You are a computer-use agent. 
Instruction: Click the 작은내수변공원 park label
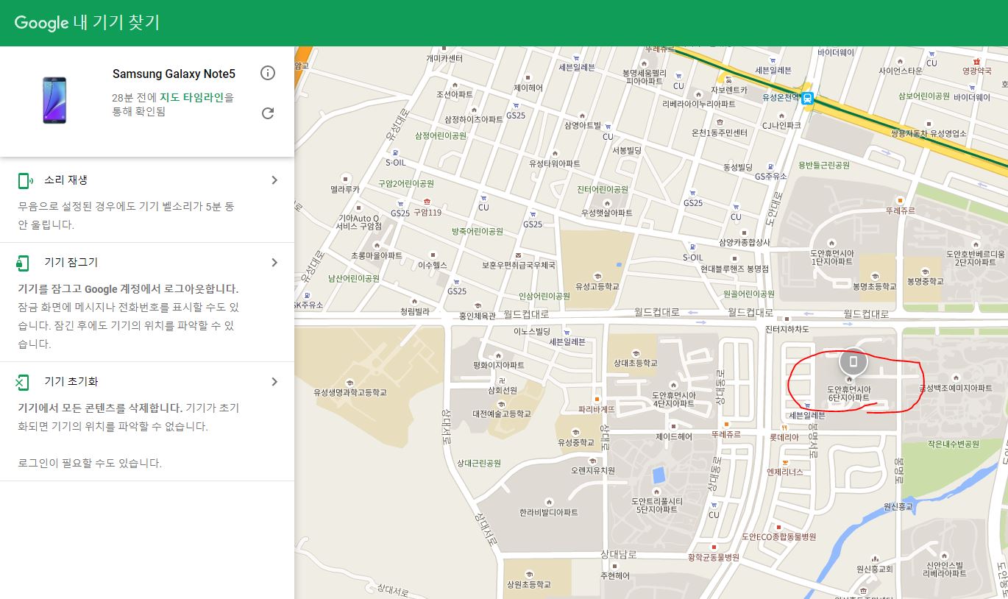click(x=954, y=444)
